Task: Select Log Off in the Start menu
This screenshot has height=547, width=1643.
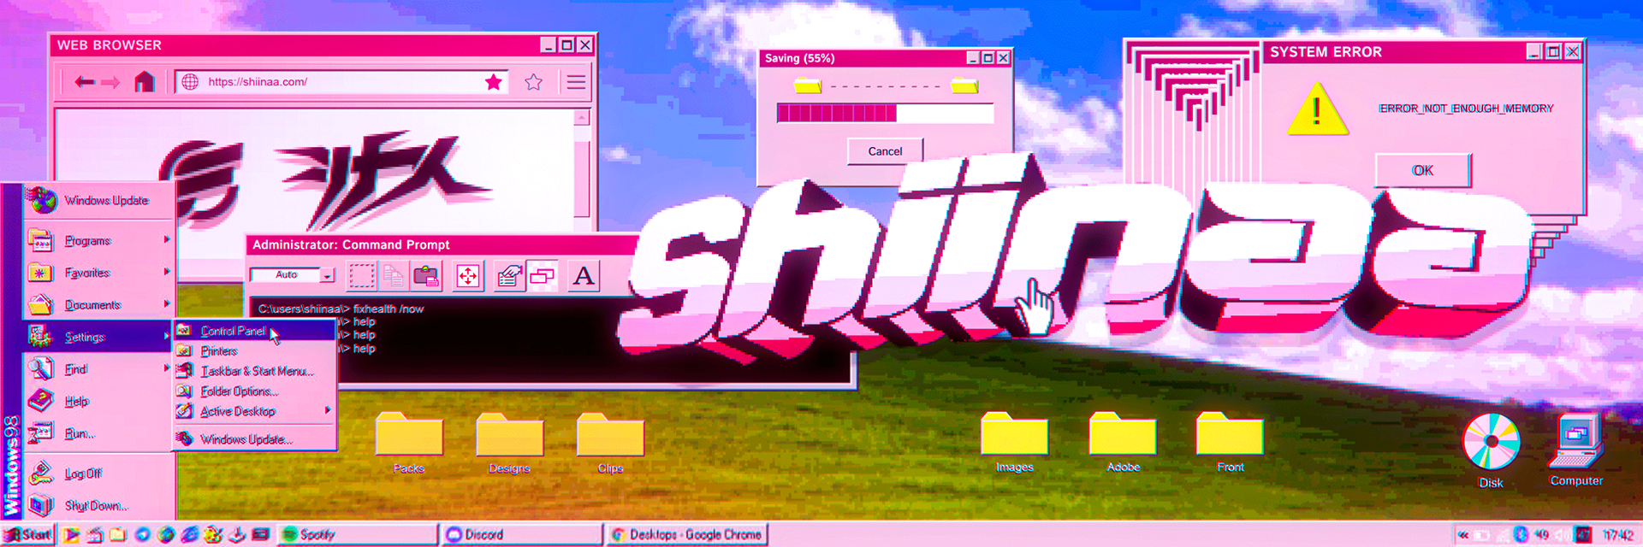Action: (x=99, y=473)
